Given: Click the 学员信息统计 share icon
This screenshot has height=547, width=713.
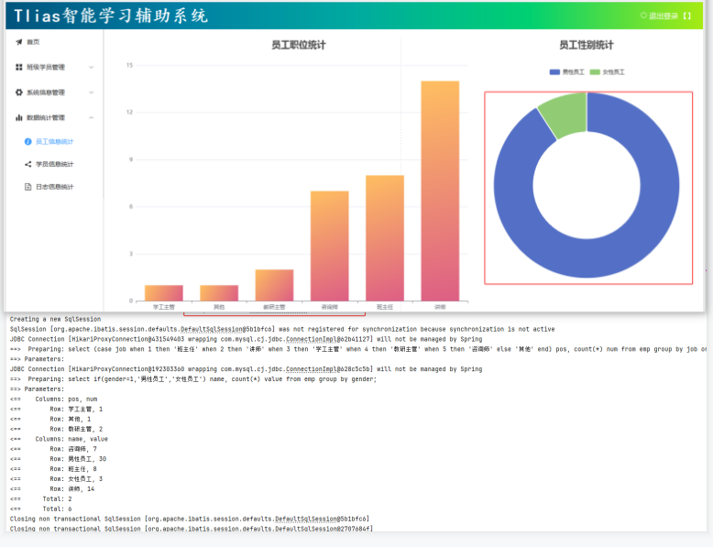Looking at the screenshot, I should 27,164.
